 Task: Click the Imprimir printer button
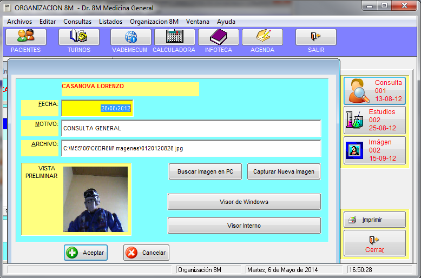(374, 220)
